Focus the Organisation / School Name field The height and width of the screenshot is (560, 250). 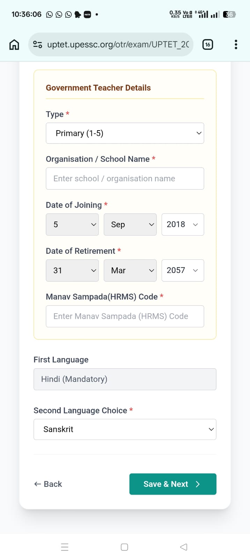125,179
